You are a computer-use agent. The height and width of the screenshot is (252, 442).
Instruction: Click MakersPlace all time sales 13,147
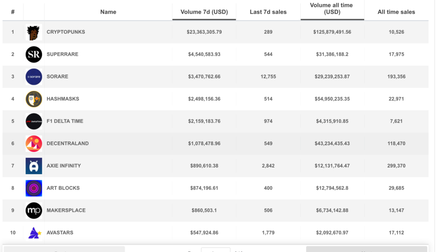396,210
